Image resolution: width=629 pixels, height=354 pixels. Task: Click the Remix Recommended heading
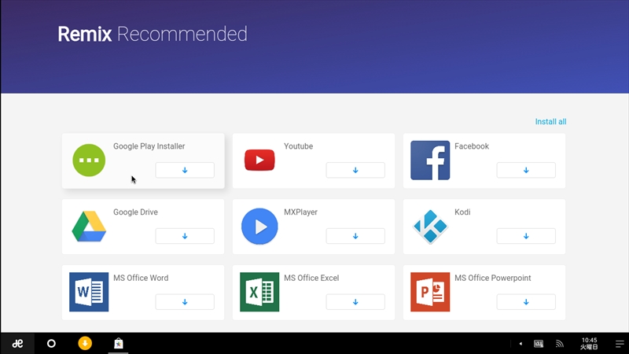click(153, 34)
